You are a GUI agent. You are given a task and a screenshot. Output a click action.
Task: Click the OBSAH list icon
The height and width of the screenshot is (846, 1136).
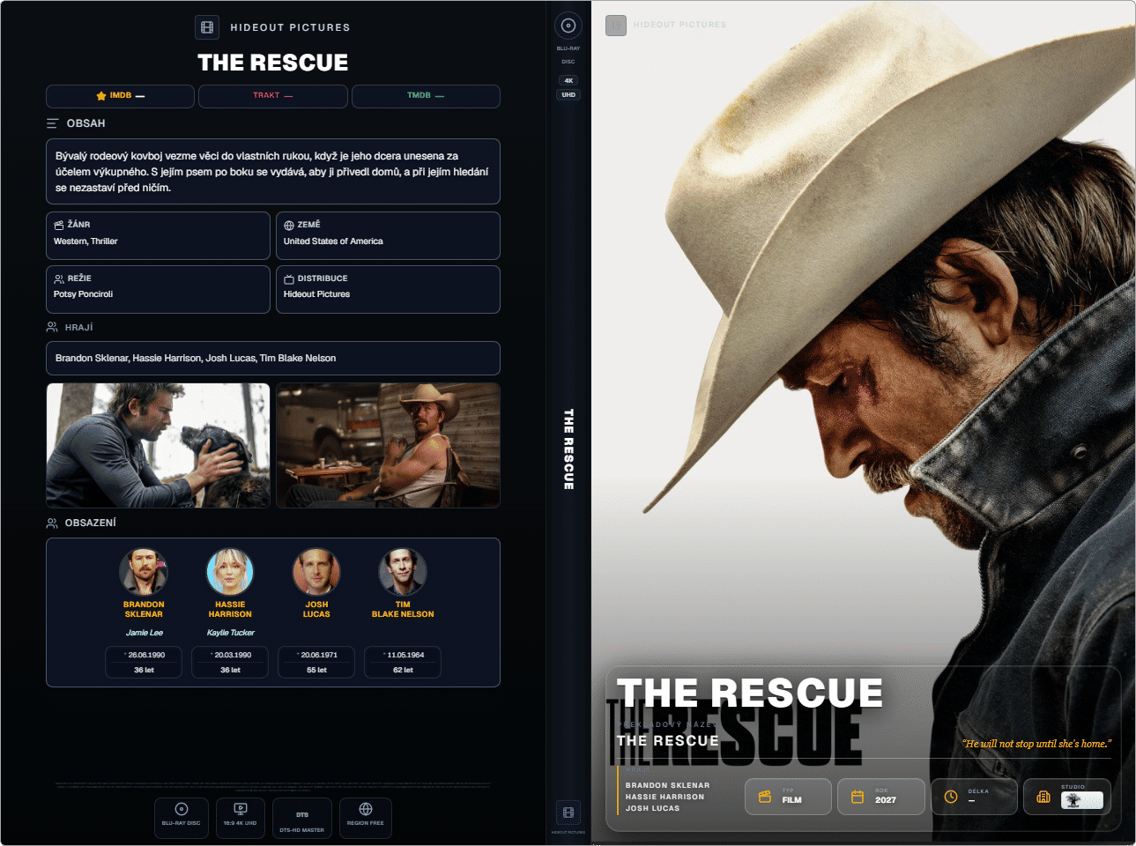[52, 123]
